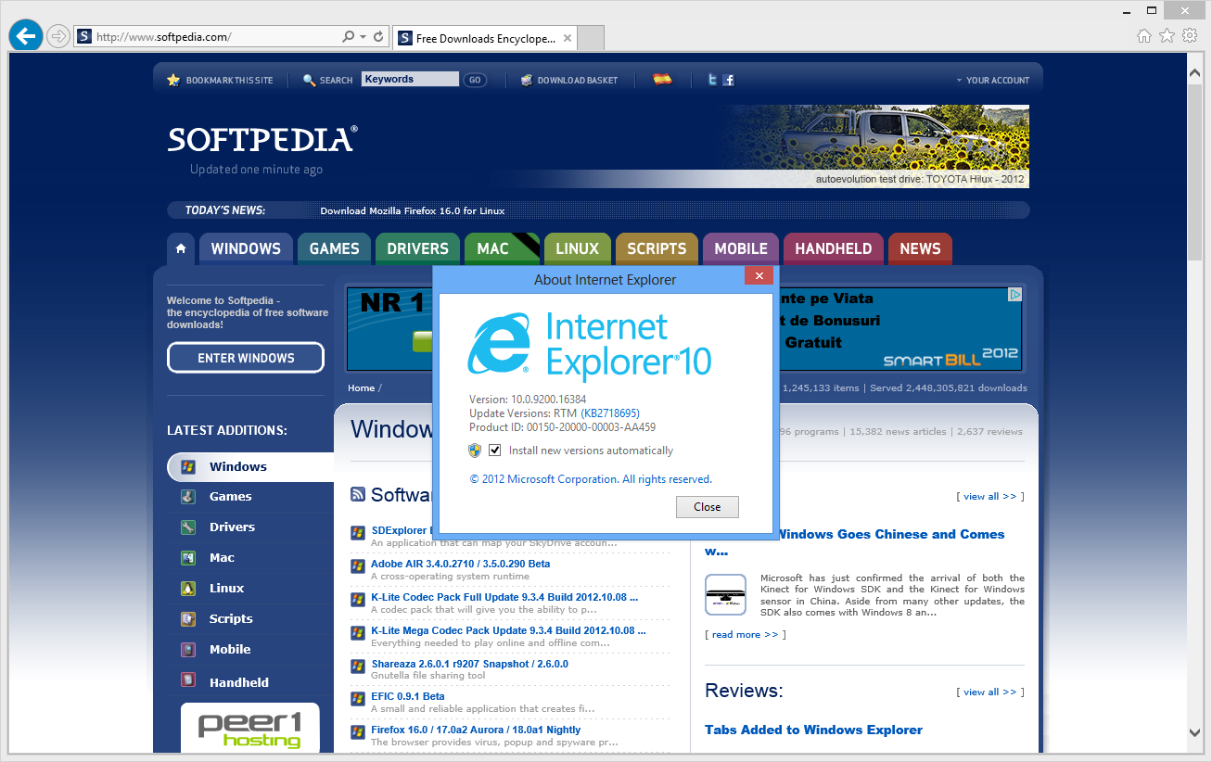Screen dimensions: 1212x762
Task: Click Bookmark This Site star icon
Action: pyautogui.click(x=173, y=81)
